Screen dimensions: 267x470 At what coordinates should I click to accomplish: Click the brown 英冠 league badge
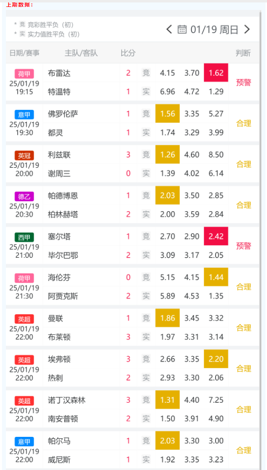[x=24, y=155]
